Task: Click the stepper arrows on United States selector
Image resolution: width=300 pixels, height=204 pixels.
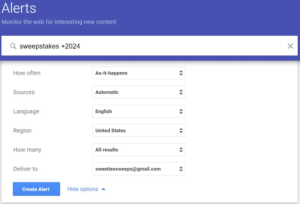Action: [181, 130]
